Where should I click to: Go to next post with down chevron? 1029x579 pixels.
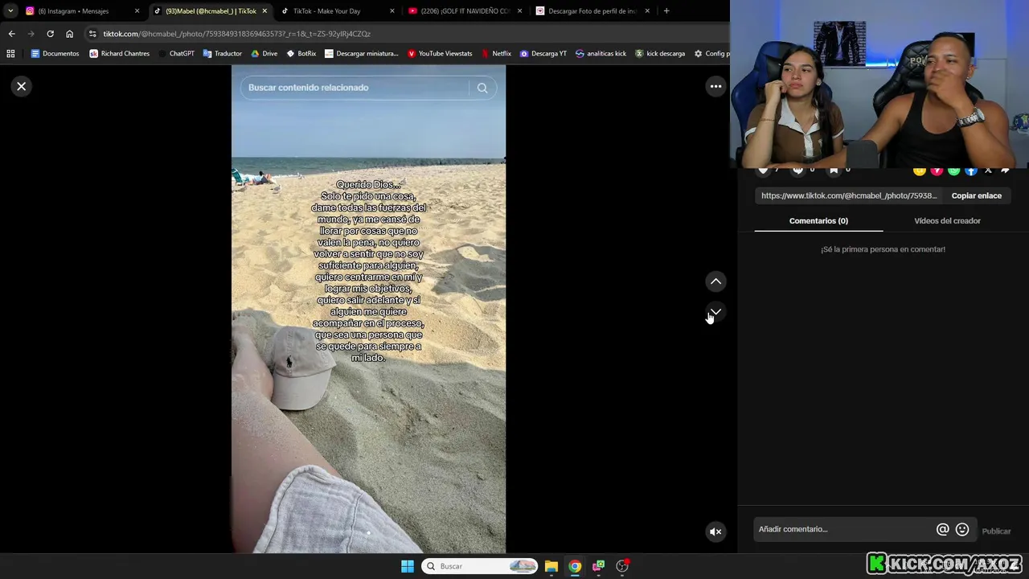715,312
